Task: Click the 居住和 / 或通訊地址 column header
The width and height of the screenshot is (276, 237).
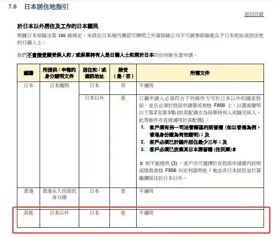Action: pos(94,73)
